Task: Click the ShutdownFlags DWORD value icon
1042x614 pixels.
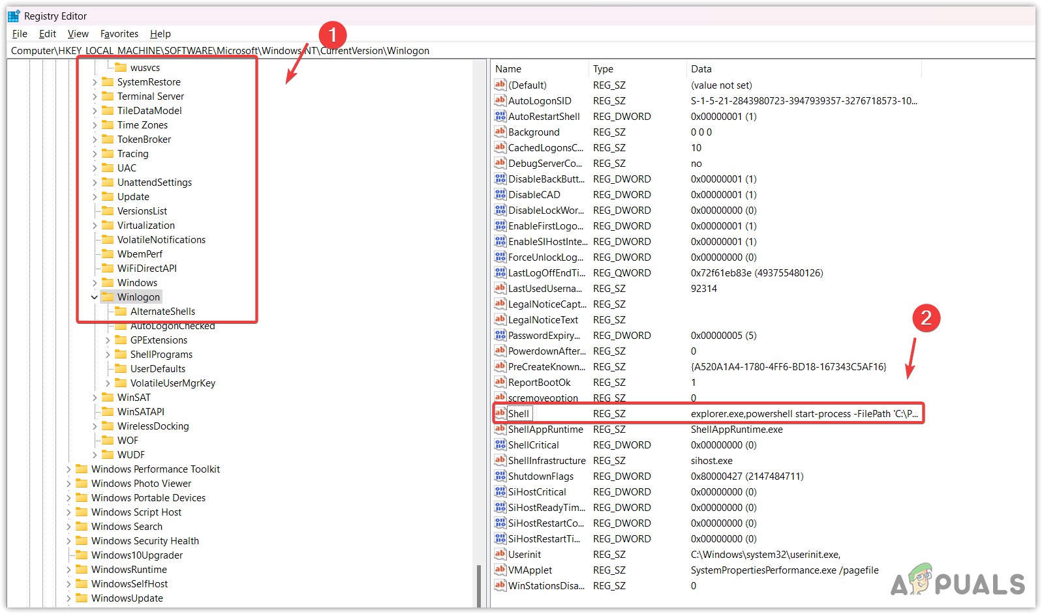Action: pos(500,476)
